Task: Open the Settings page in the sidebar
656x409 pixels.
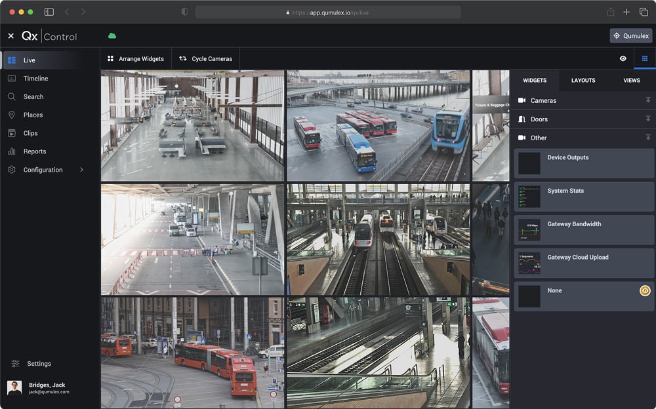Action: pyautogui.click(x=39, y=363)
